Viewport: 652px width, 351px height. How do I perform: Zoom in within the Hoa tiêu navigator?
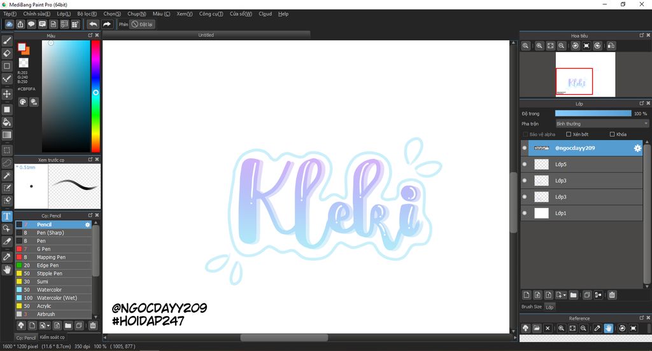[539, 46]
